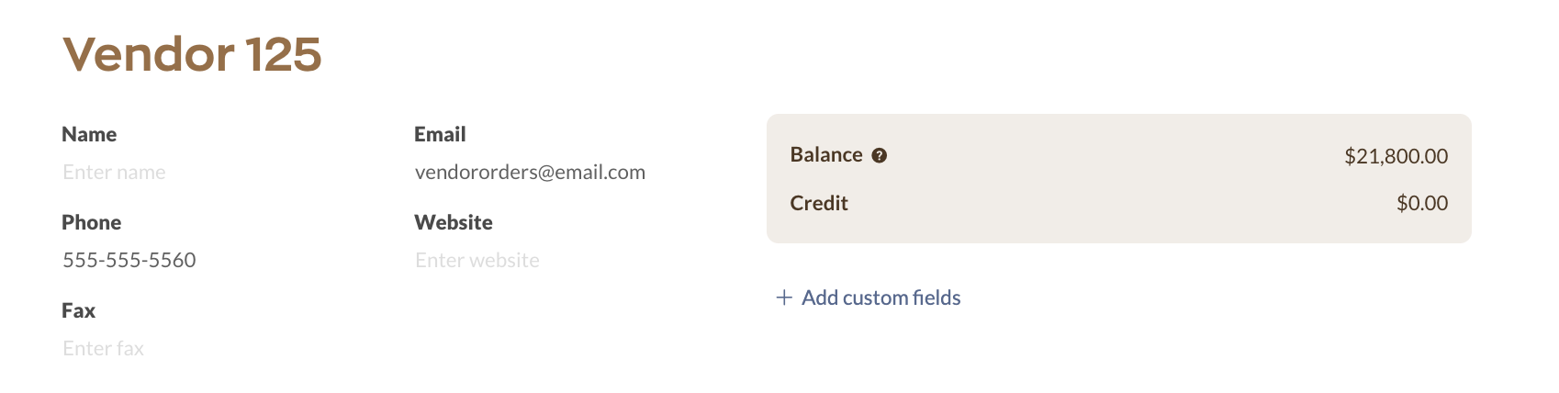Click the Vendor 125 page title
1559x393 pixels.
coord(192,54)
